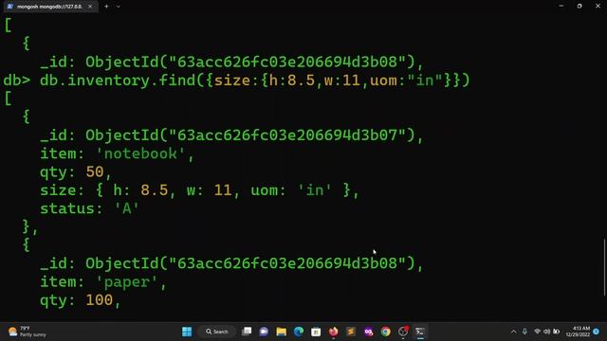The height and width of the screenshot is (341, 607).
Task: Minimize the terminal window
Action: (x=561, y=6)
